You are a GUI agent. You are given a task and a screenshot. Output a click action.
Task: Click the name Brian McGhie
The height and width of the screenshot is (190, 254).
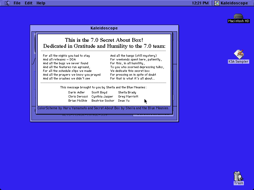[x=78, y=101]
